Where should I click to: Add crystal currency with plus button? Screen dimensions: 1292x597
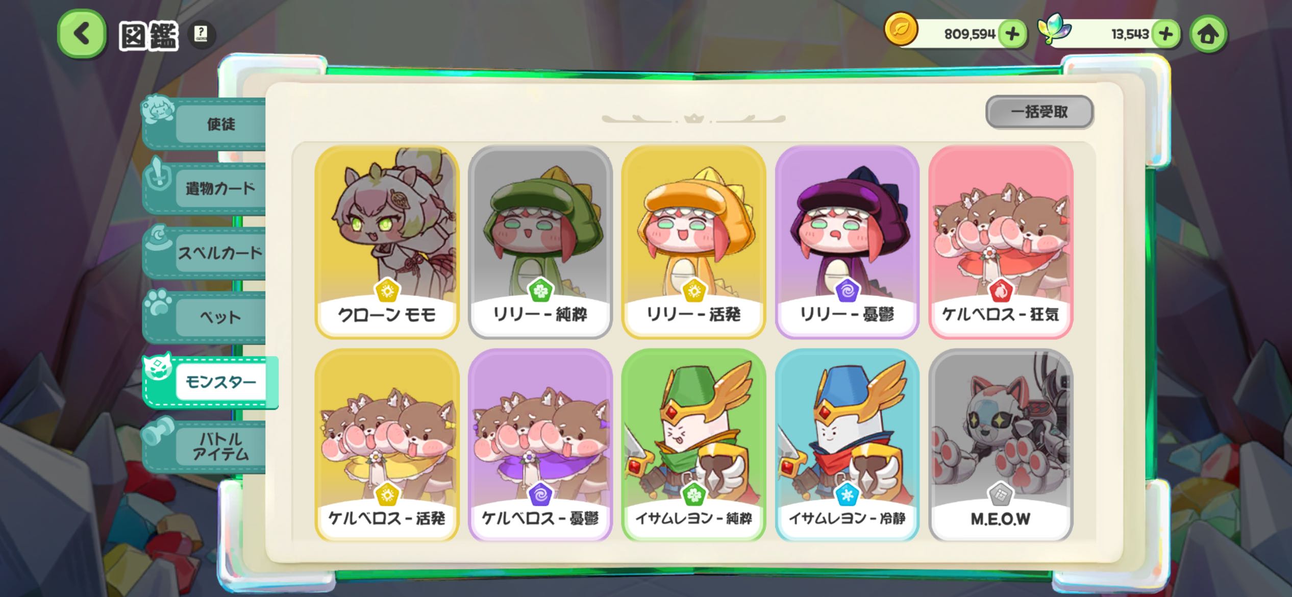(1166, 34)
